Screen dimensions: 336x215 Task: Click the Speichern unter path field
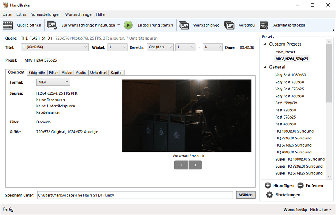point(135,195)
